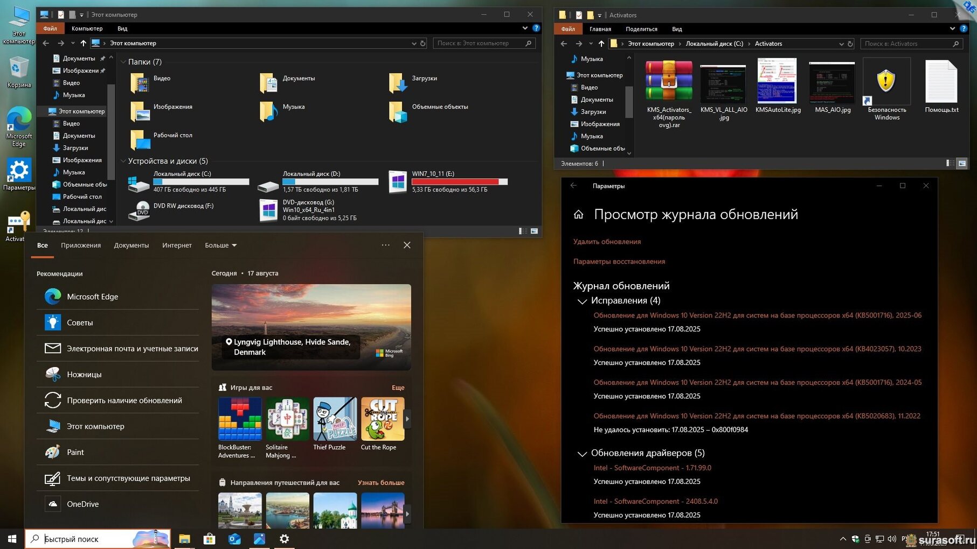Image resolution: width=977 pixels, height=549 pixels.
Task: Launch Ножницы from recommendations
Action: point(84,374)
